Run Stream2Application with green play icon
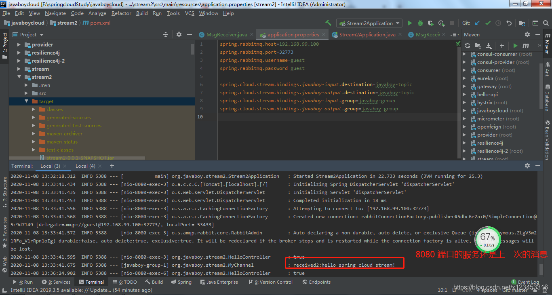This screenshot has height=295, width=552. (x=410, y=23)
